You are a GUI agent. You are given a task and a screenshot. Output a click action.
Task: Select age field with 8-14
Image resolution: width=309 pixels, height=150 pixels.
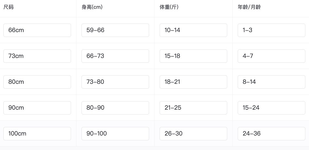pos(271,82)
